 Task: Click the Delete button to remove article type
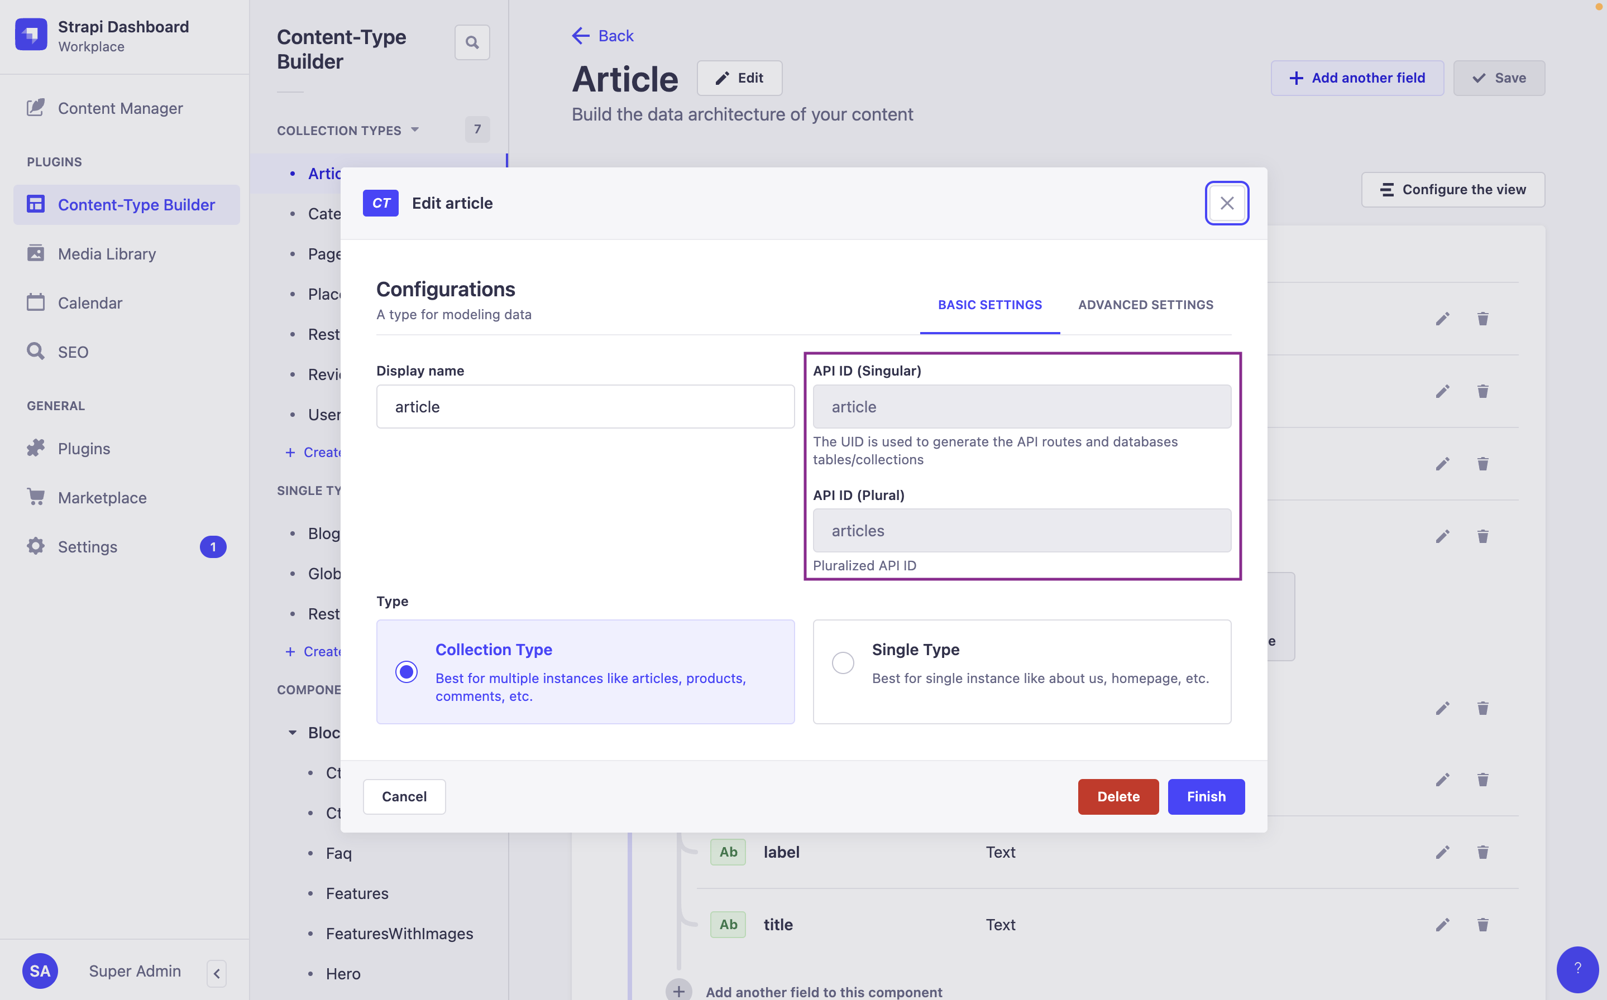(x=1117, y=796)
